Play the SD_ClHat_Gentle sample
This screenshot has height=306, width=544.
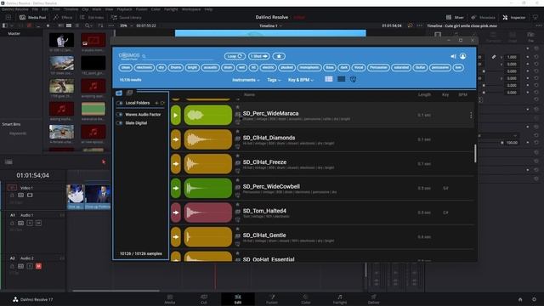click(176, 236)
